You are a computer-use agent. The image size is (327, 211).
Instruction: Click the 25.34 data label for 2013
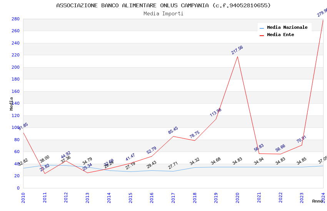(x=87, y=167)
